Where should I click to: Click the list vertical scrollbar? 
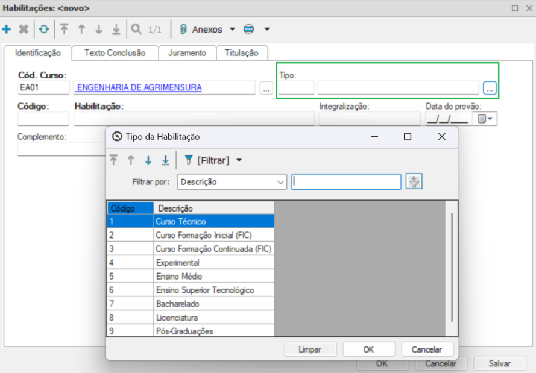point(452,267)
